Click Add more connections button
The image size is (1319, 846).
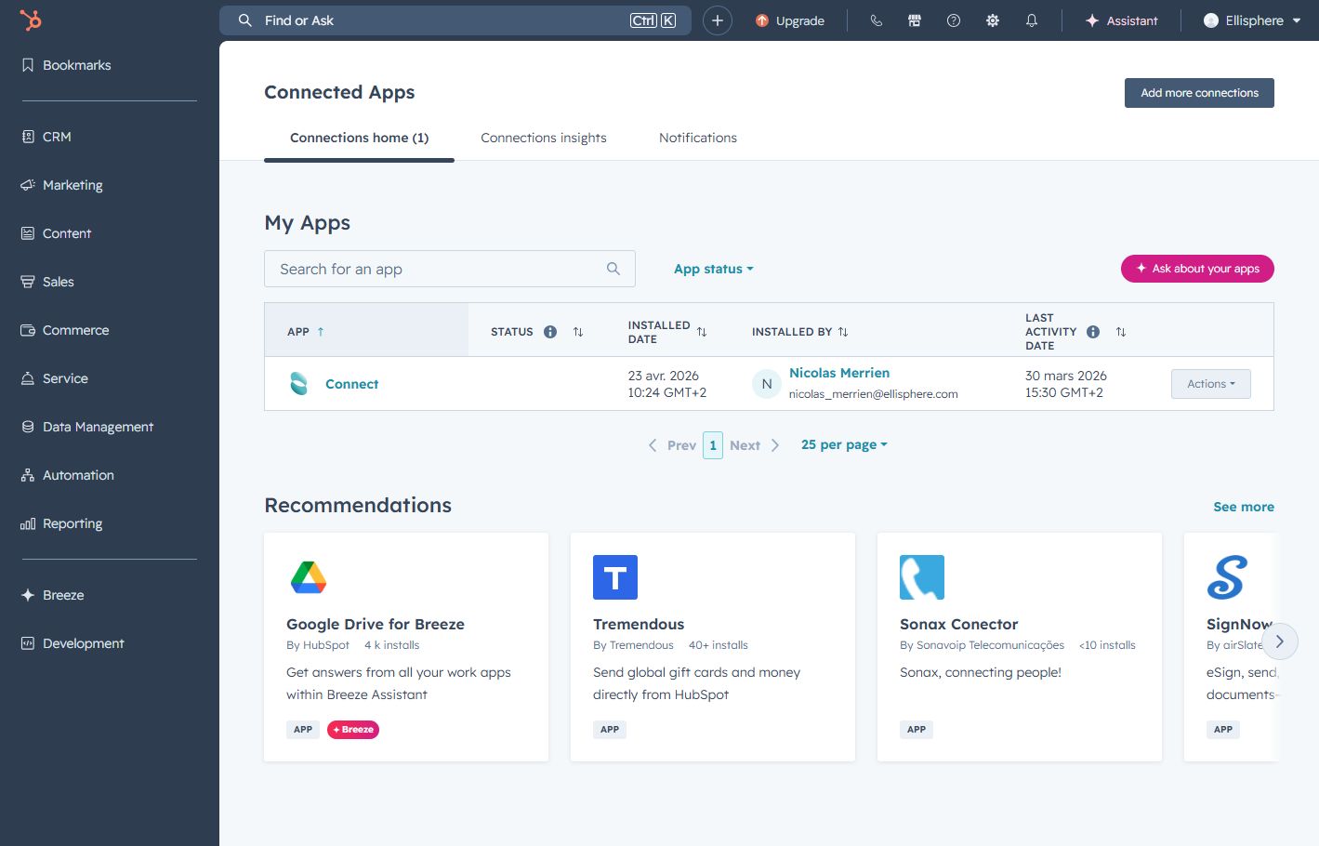(x=1199, y=93)
